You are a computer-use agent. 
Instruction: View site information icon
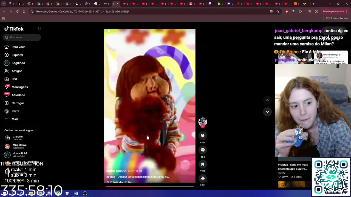32,11
